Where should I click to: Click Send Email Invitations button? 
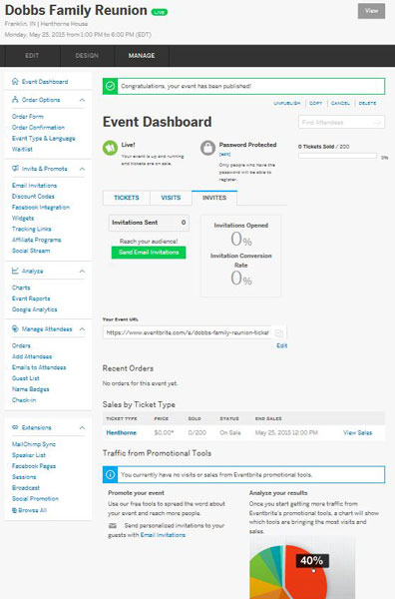149,253
